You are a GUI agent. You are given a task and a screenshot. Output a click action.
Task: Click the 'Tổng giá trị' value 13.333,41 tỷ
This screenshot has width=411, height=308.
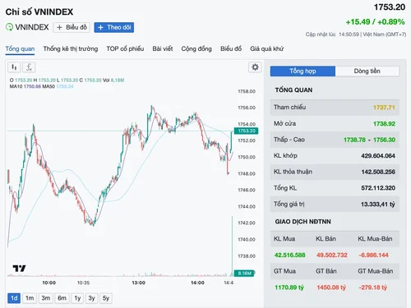pos(378,205)
